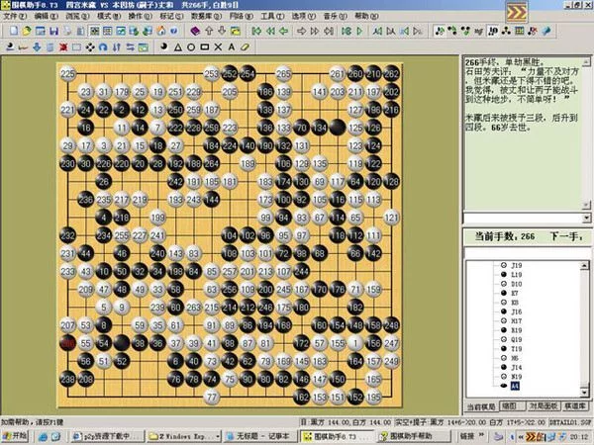Select the triangle mark tool
The height and width of the screenshot is (445, 594).
[x=175, y=46]
